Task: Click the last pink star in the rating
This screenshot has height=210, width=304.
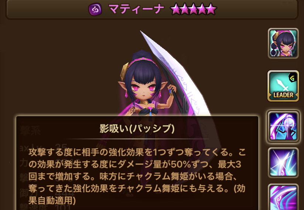Action: [x=211, y=9]
